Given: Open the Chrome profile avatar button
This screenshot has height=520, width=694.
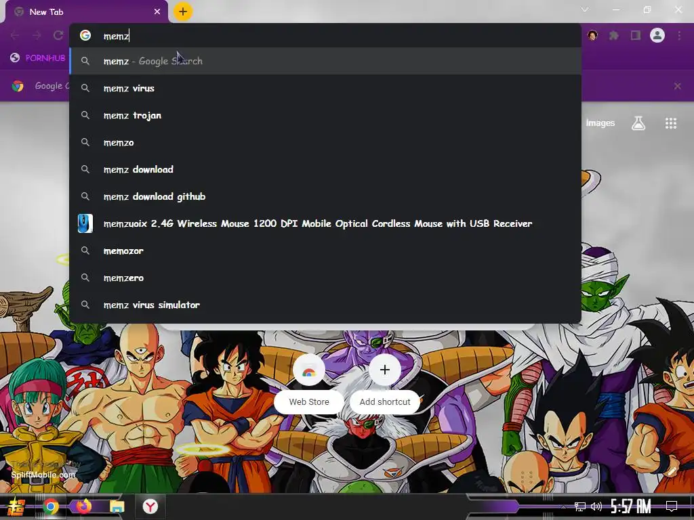Looking at the screenshot, I should click(657, 35).
